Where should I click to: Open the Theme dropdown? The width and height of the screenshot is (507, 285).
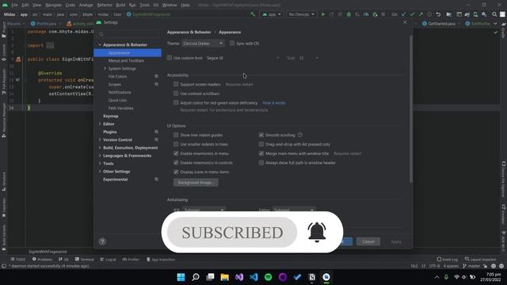203,44
